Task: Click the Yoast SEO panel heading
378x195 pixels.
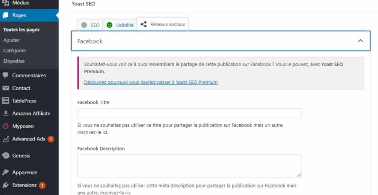Action: click(83, 4)
